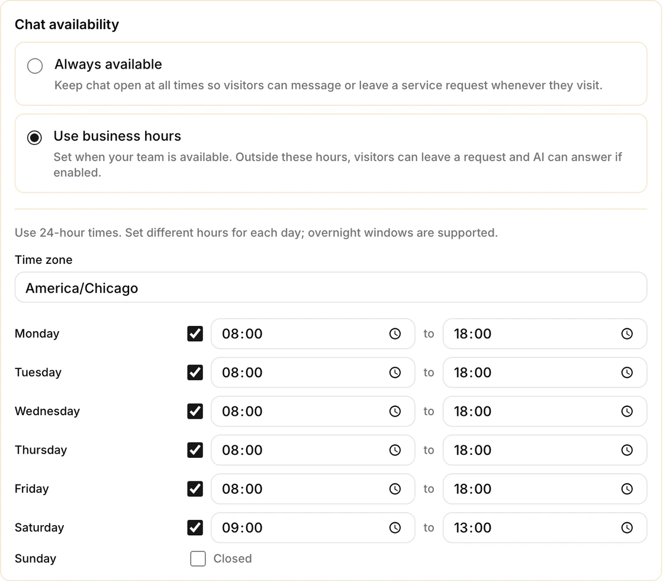
Task: Click the Always available label text
Action: click(x=108, y=64)
